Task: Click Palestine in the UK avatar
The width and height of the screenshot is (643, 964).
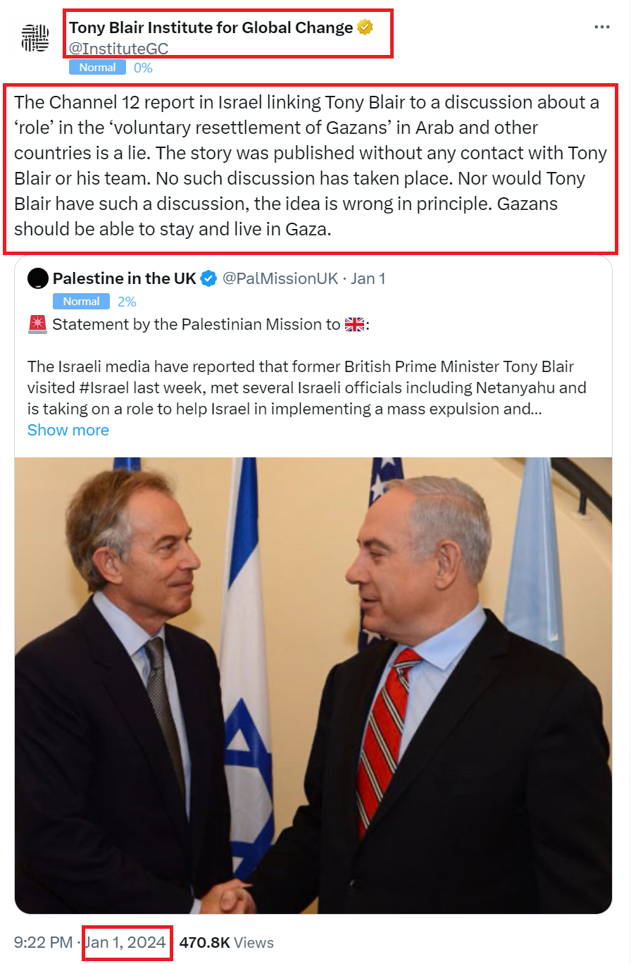Action: coord(37,279)
